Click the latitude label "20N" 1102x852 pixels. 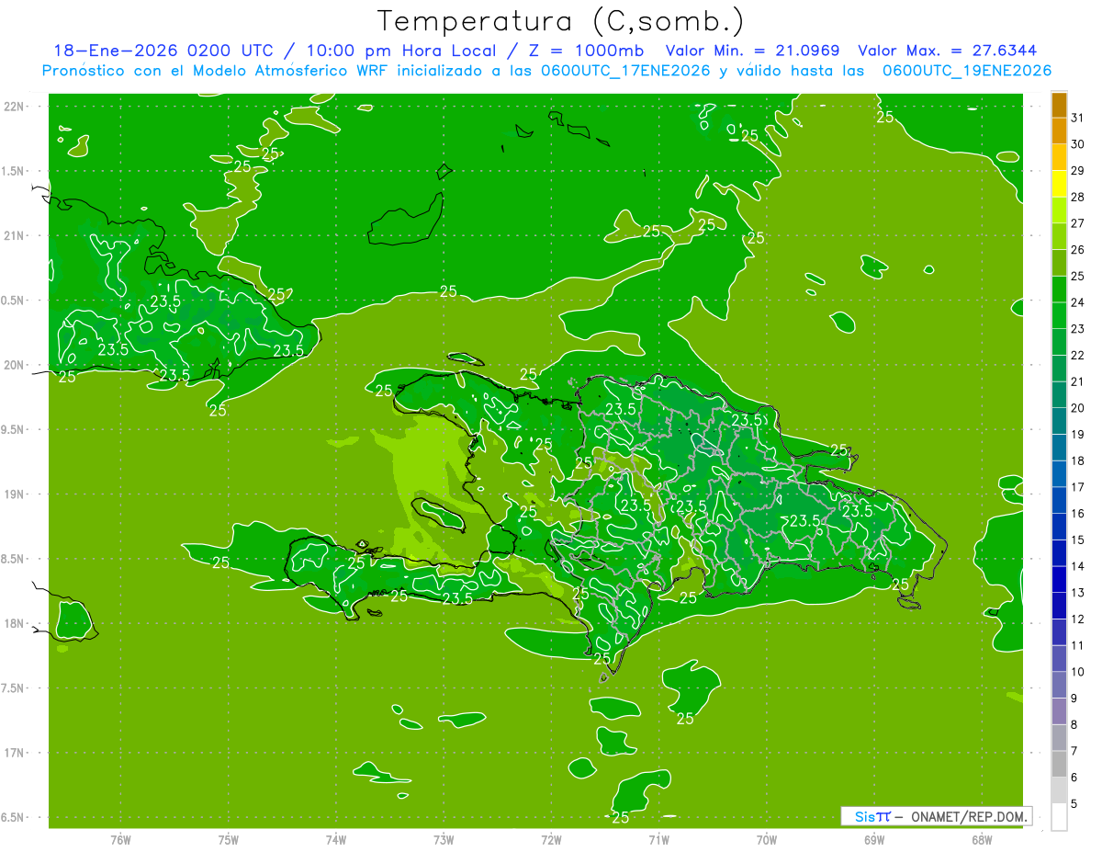pos(13,365)
